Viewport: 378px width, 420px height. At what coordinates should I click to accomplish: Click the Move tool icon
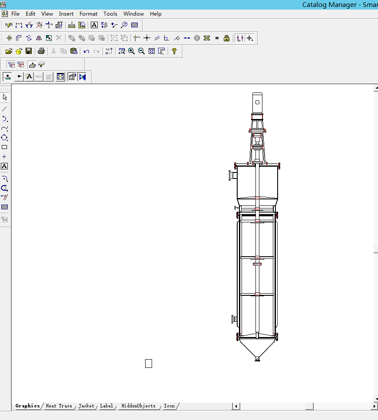click(x=9, y=38)
